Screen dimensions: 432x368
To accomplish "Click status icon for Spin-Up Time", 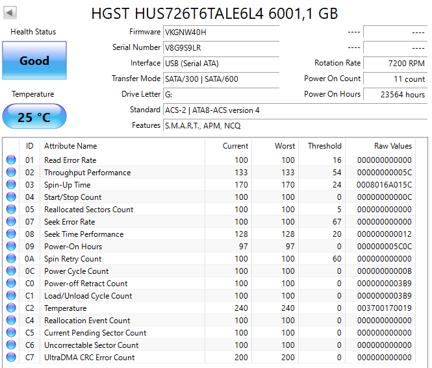I will (x=11, y=185).
